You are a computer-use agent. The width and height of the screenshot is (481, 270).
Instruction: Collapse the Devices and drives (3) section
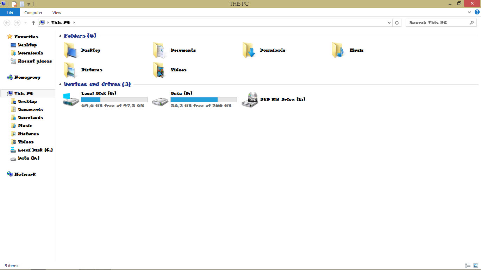tap(60, 84)
